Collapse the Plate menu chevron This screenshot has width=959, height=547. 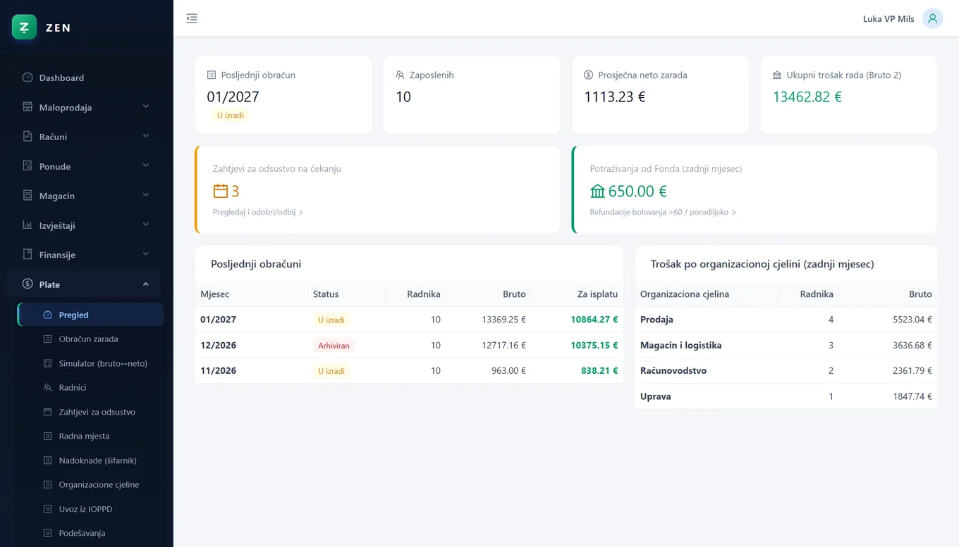(146, 284)
